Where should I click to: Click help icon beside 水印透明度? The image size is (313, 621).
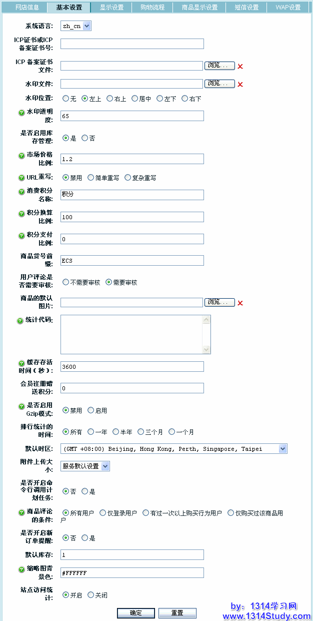[21, 113]
